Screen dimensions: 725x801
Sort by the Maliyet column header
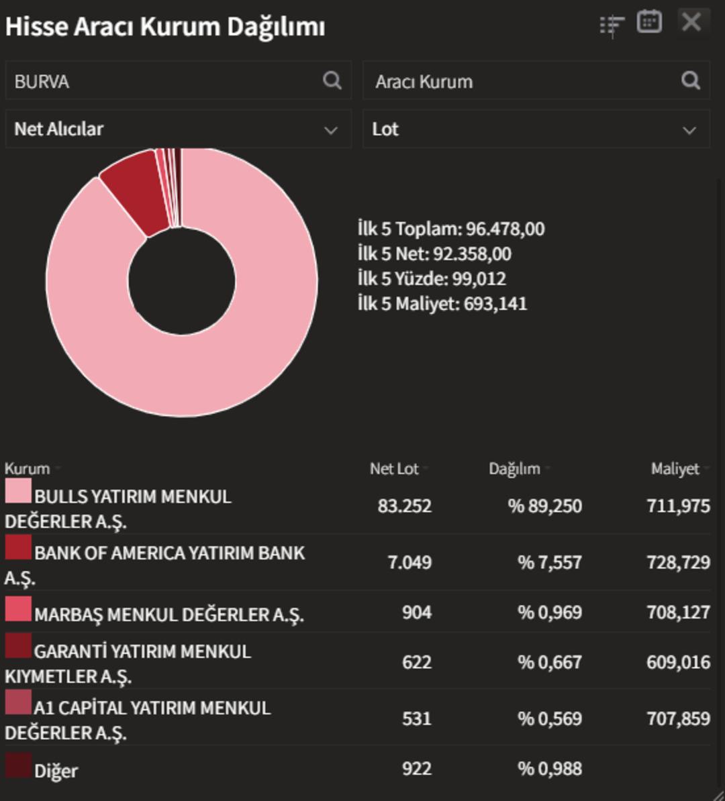(675, 468)
